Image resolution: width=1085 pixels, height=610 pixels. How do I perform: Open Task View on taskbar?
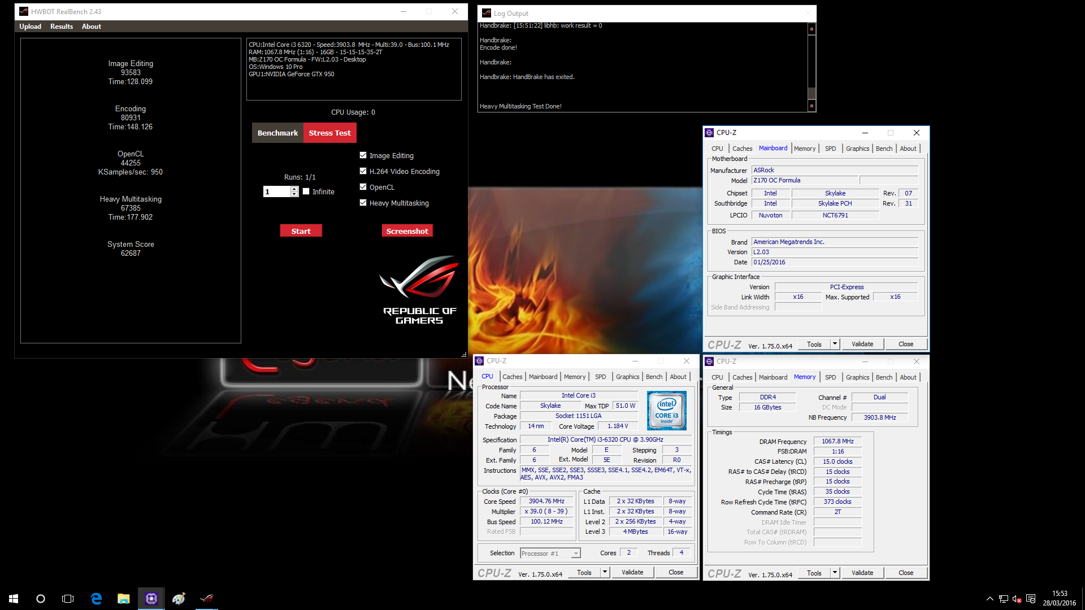click(x=68, y=599)
